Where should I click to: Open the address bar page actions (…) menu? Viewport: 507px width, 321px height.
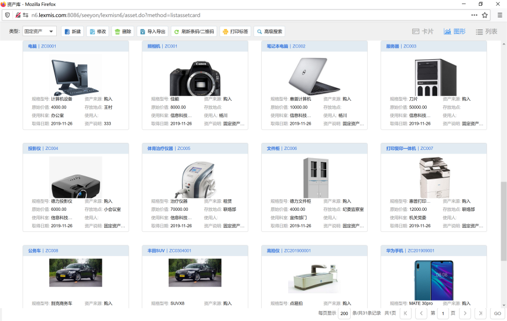coord(474,15)
